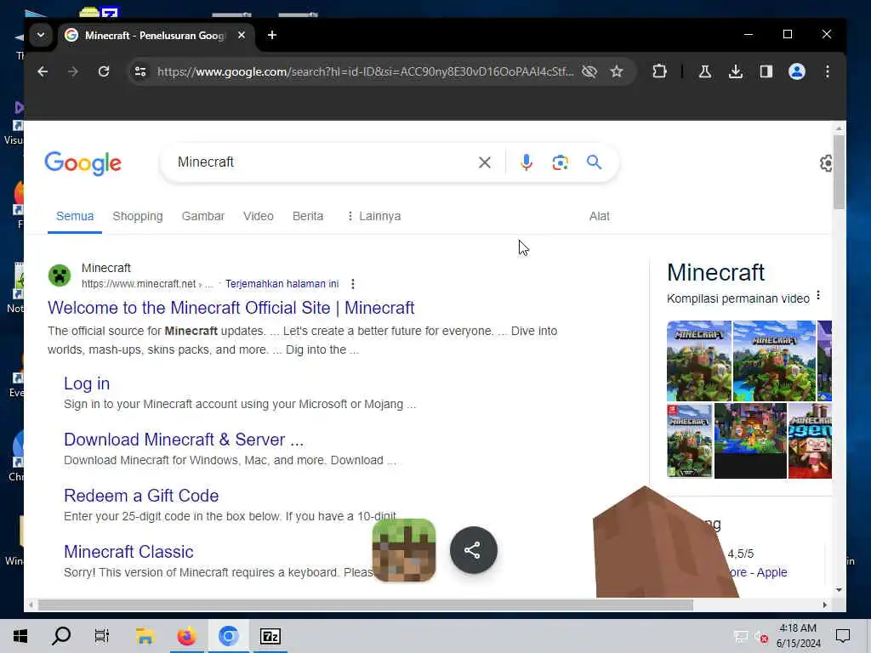
Task: Open 7-Zip from the taskbar
Action: [x=270, y=636]
